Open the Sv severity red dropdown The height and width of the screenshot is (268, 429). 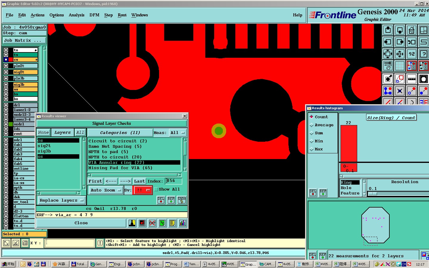pos(143,190)
